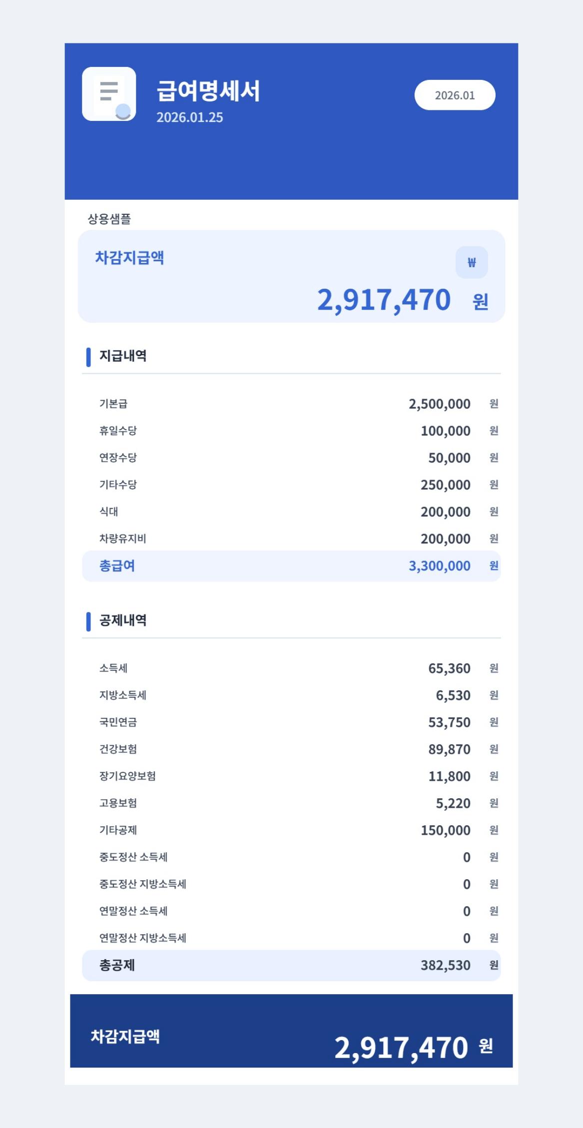Image resolution: width=583 pixels, height=1128 pixels.
Task: Click the 공제내역 section header
Action: pos(123,620)
